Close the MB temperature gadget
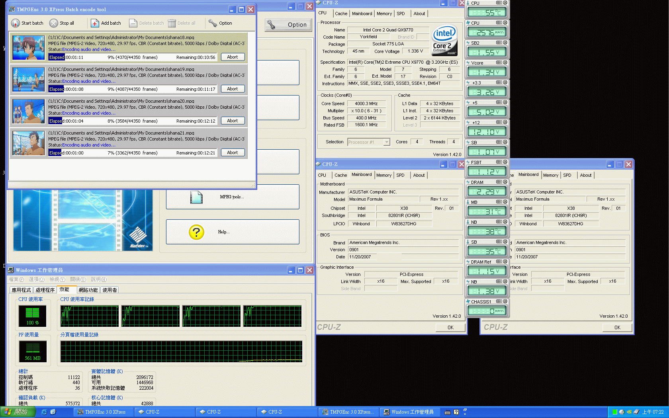Viewport: 669px width, 418px height. [x=505, y=202]
